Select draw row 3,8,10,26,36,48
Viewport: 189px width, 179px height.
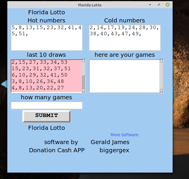click(x=38, y=81)
